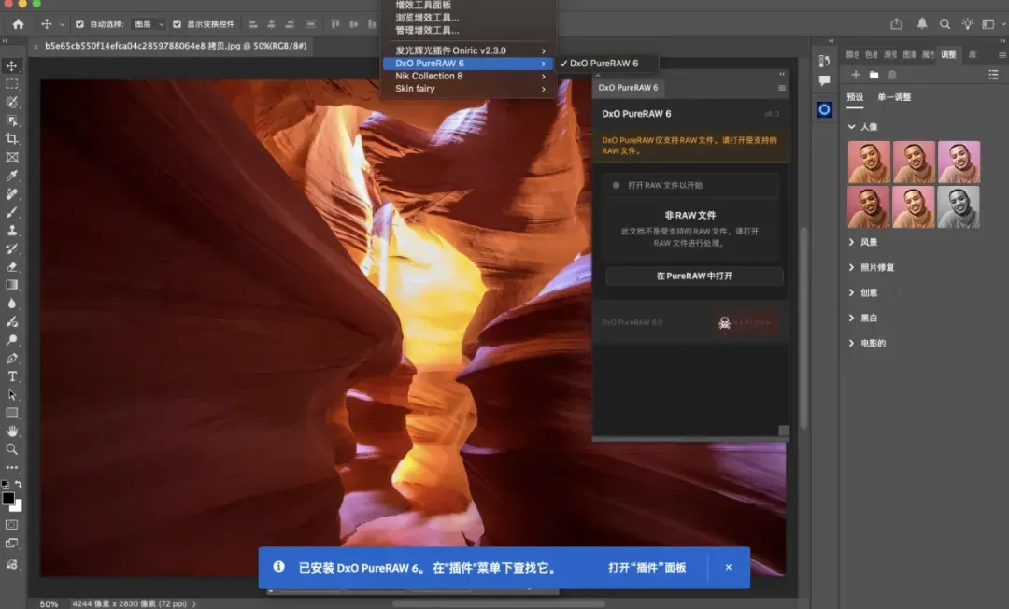Swap foreground and background colors

(19, 484)
